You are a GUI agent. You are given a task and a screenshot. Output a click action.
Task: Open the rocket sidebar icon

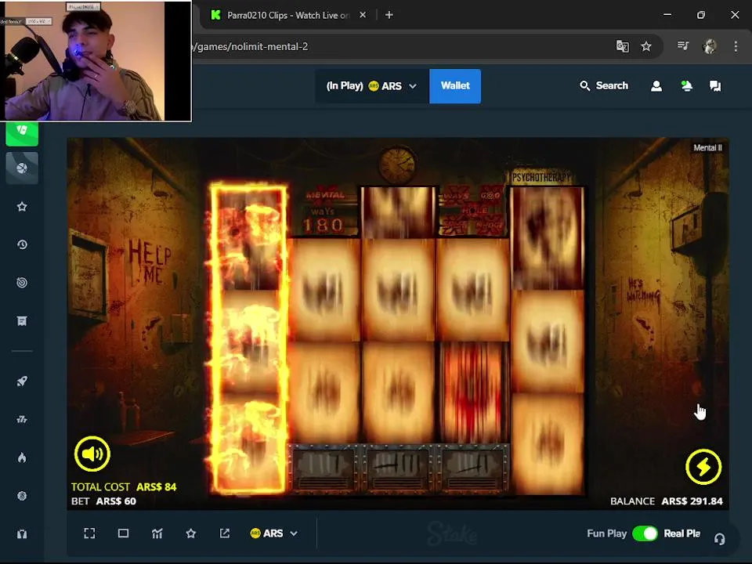pyautogui.click(x=22, y=381)
